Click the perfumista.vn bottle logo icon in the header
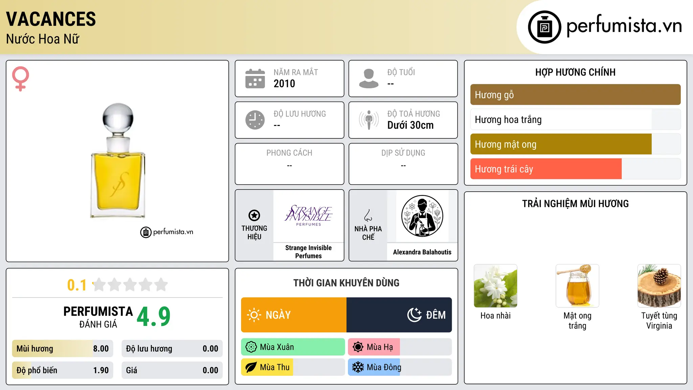 (544, 27)
